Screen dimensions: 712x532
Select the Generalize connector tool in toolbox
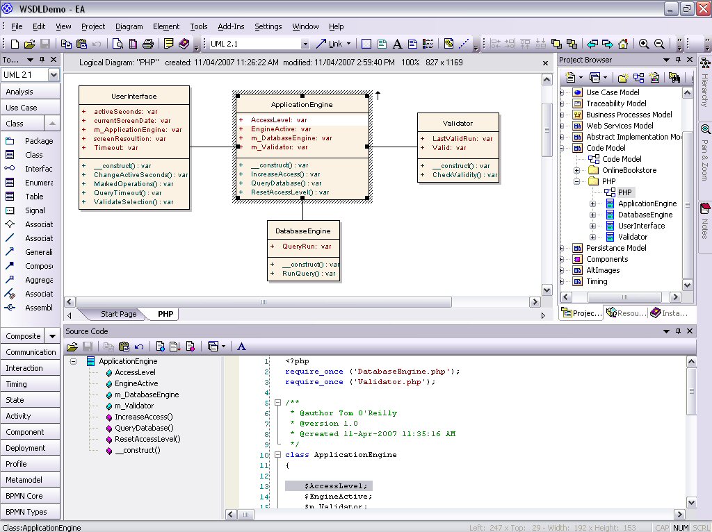[30, 252]
